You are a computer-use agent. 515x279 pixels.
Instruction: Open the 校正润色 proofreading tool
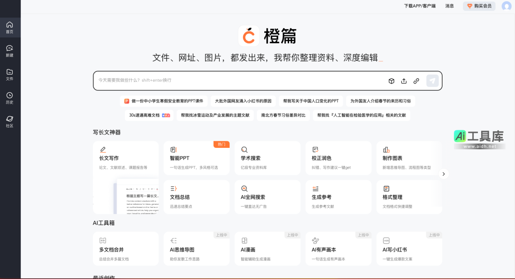(x=338, y=158)
